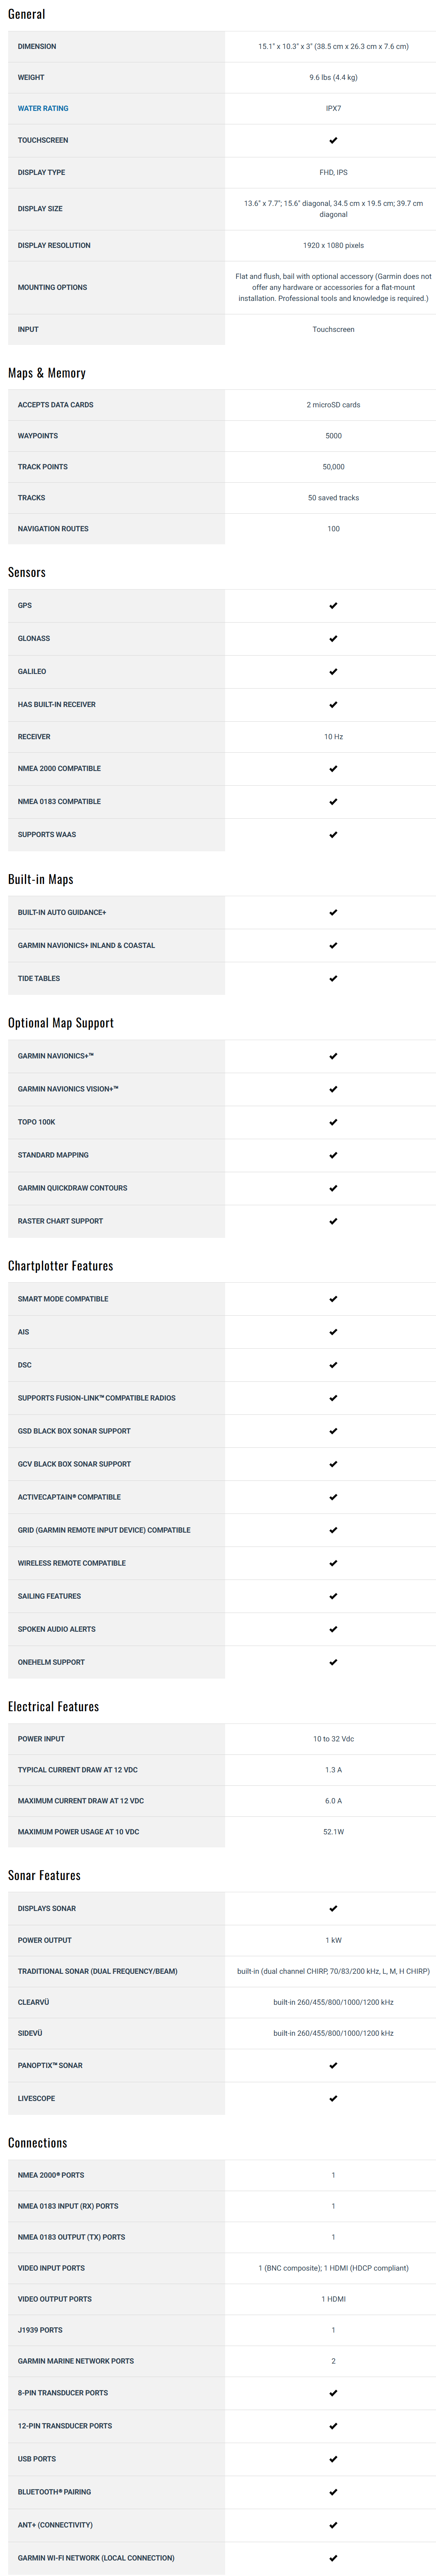Viewport: 436px width, 2576px height.
Task: Click the LiveScope checkmark icon
Action: click(x=333, y=2098)
